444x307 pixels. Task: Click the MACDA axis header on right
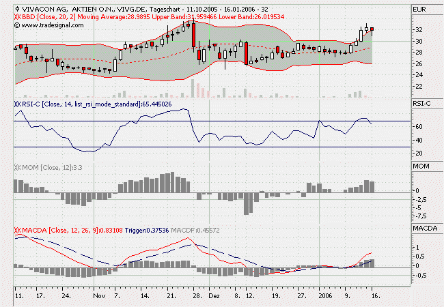(x=425, y=229)
